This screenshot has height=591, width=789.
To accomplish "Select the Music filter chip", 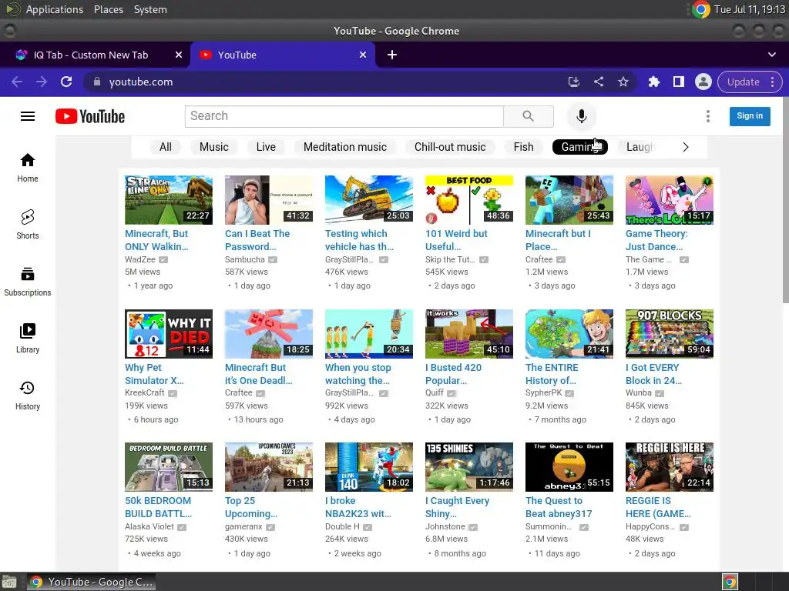I will point(214,147).
